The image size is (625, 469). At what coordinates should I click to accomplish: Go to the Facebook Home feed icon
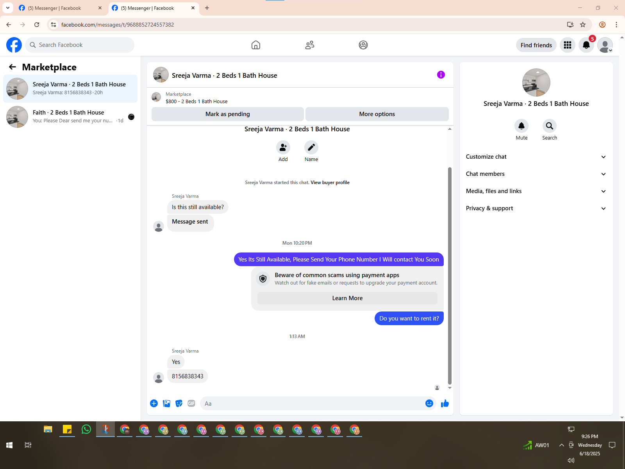[256, 45]
